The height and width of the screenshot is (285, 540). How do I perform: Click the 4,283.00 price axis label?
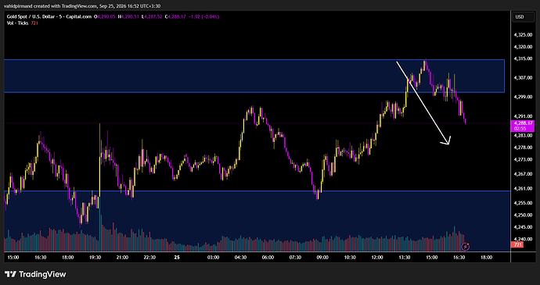coord(523,135)
